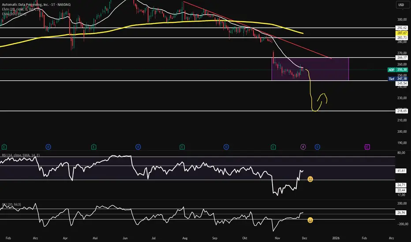Click the 245,54 horizontal line price label
Screen dimensions: 411x242
(402, 84)
